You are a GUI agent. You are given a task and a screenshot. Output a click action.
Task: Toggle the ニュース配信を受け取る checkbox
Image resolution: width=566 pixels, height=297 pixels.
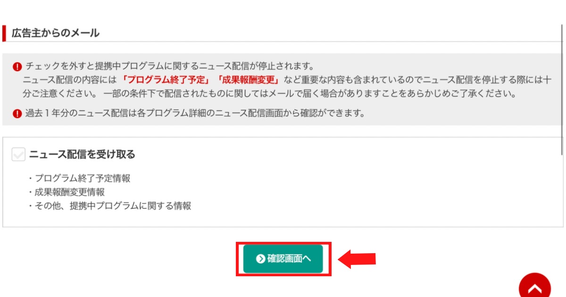click(18, 154)
